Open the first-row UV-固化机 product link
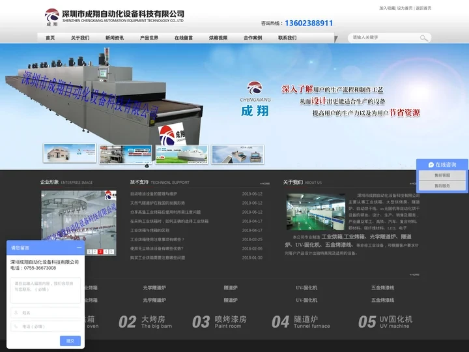Screen dimensions: 469x352 tap(307, 288)
